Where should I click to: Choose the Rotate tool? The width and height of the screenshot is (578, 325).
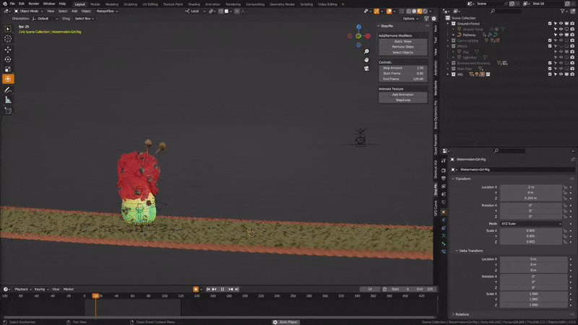click(x=8, y=59)
